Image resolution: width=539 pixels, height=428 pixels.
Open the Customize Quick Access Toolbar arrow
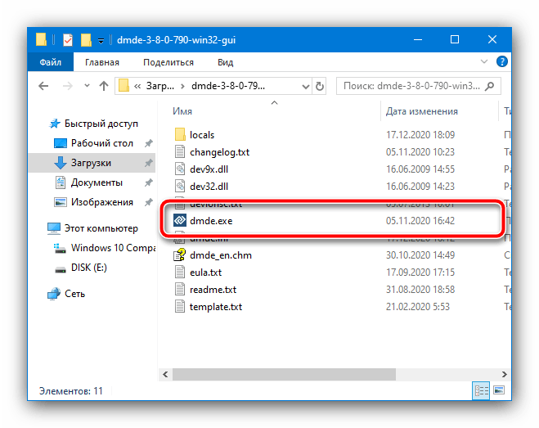click(x=101, y=41)
